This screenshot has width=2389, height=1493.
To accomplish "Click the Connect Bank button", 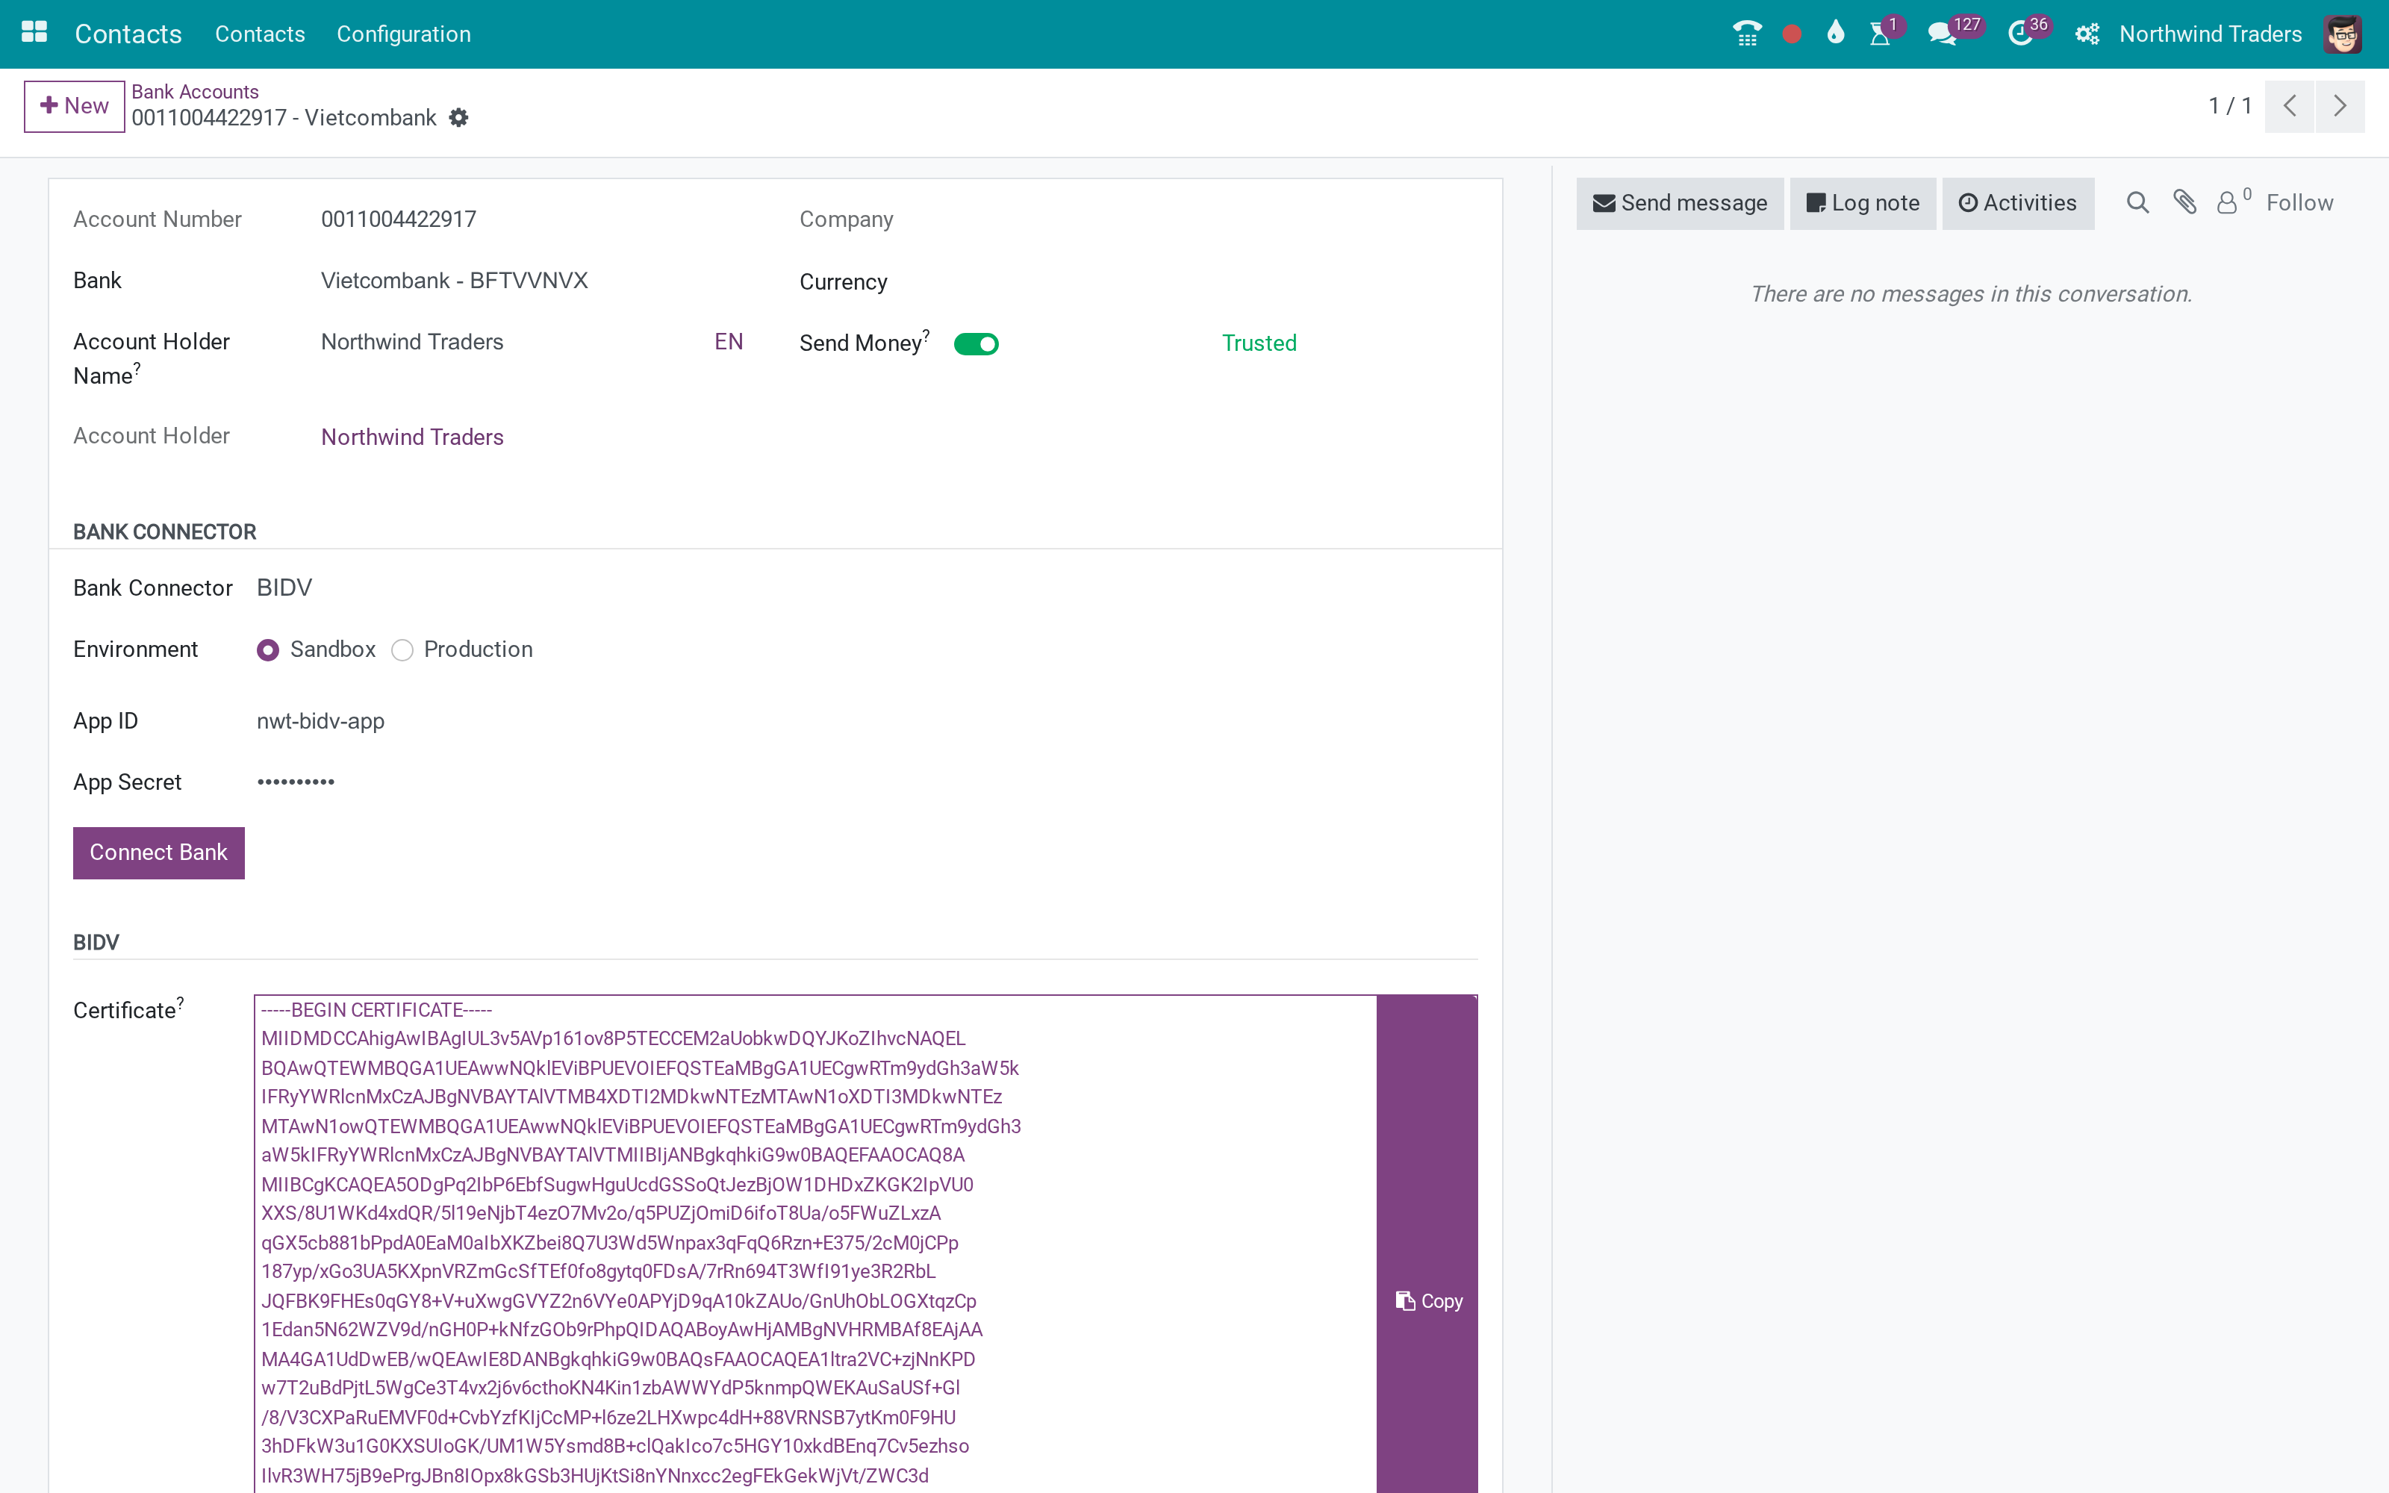I will (158, 853).
